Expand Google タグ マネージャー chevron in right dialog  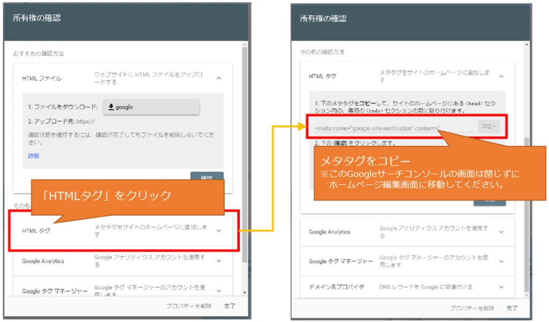(x=501, y=261)
